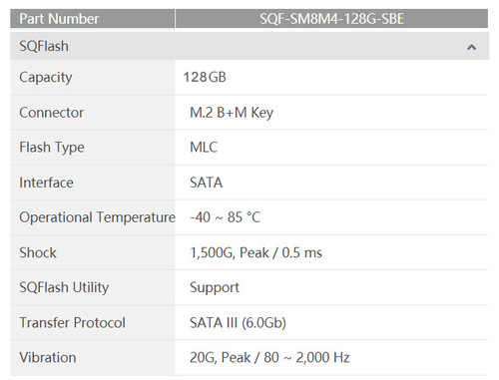
Task: Click the MLC flash type value
Action: click(x=204, y=148)
